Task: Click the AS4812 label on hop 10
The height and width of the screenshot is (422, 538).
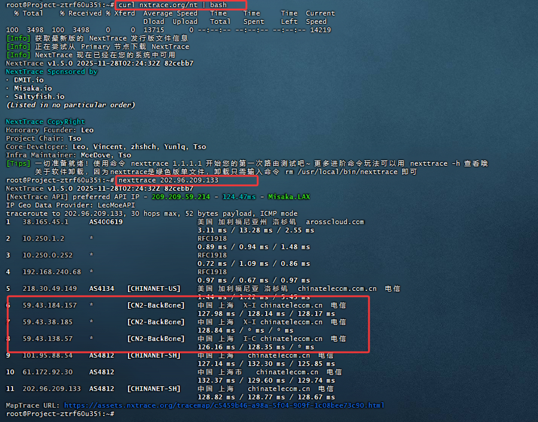Action: [102, 372]
